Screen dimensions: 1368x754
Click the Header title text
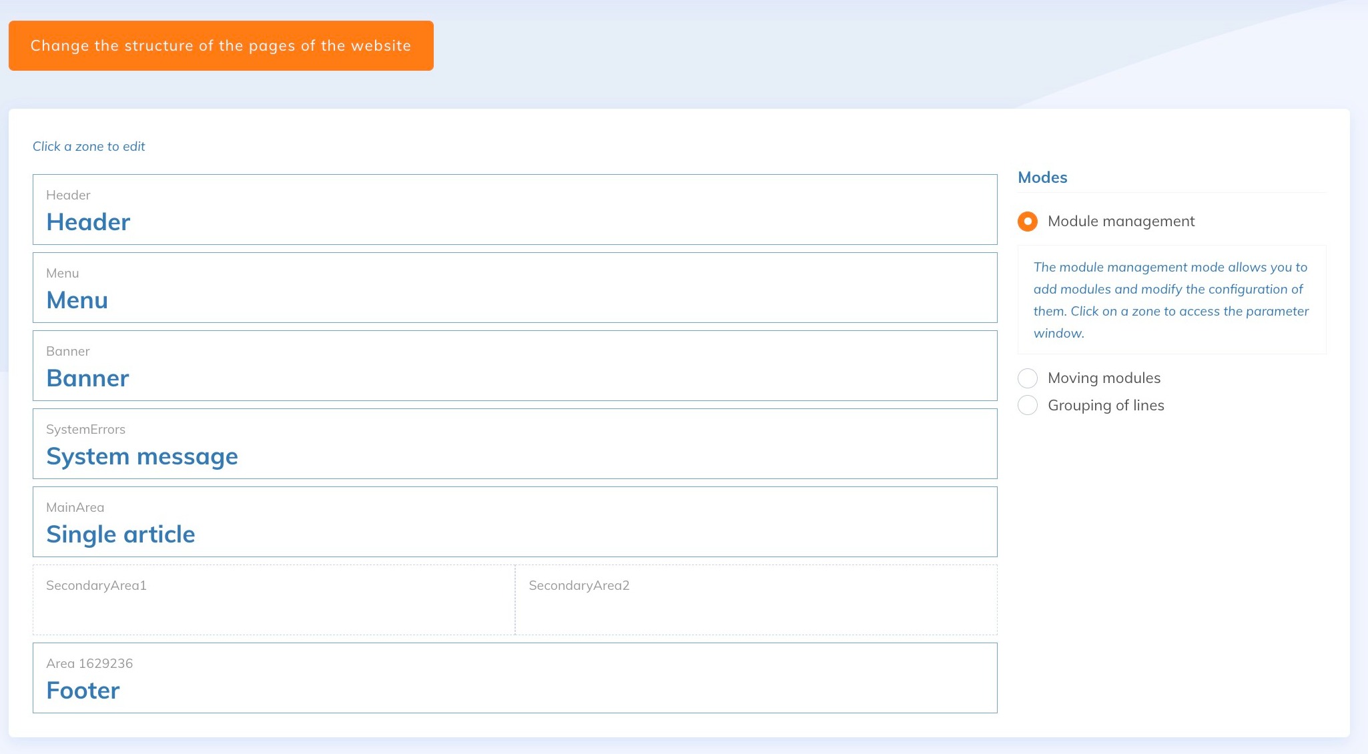[x=88, y=222]
